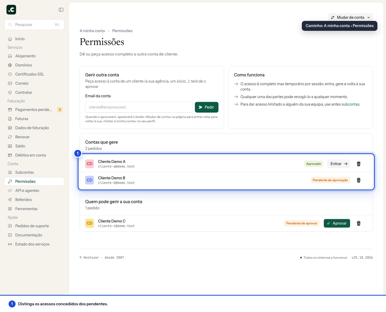Select Renovar in the sidebar
The image size is (386, 312).
pyautogui.click(x=34, y=137)
